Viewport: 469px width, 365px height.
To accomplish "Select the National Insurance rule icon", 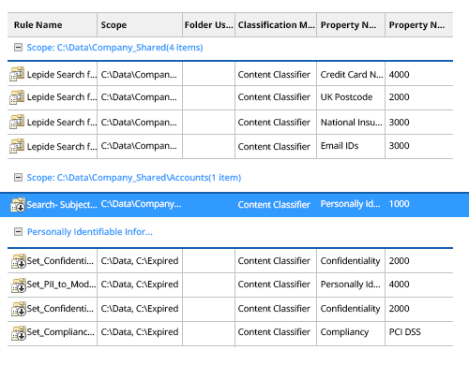I will [17, 122].
